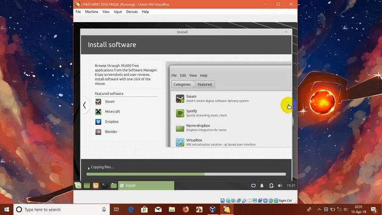
Task: Click the VirtualBox hard disk activity status icon
Action: [223, 201]
